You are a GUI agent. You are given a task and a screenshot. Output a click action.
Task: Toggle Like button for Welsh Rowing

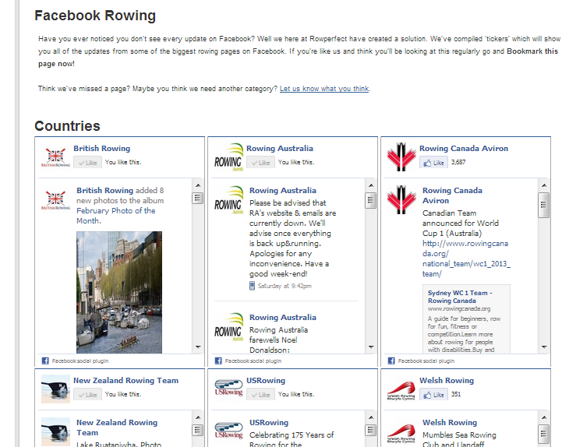433,394
